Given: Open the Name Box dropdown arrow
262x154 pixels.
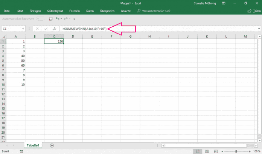Looking at the screenshot, I should (x=23, y=29).
